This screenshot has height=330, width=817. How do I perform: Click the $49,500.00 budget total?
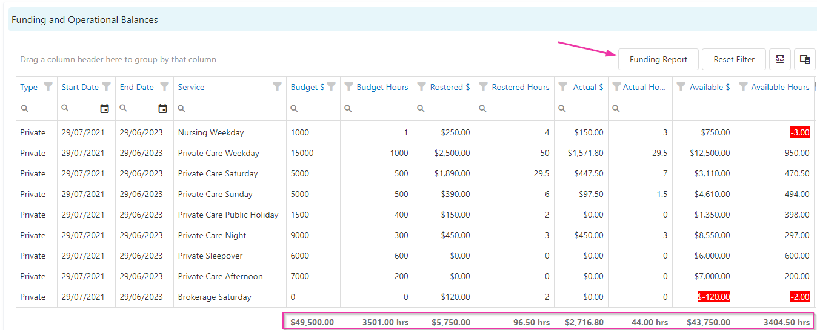pos(312,322)
